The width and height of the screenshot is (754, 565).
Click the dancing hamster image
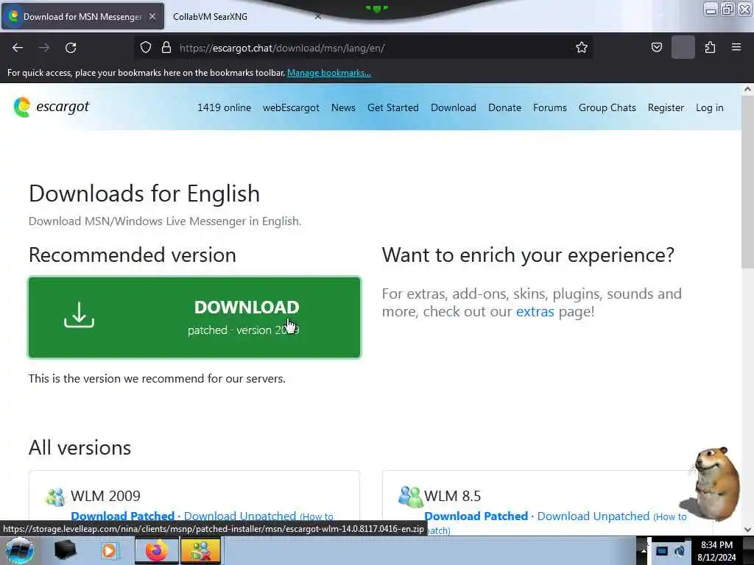[711, 484]
